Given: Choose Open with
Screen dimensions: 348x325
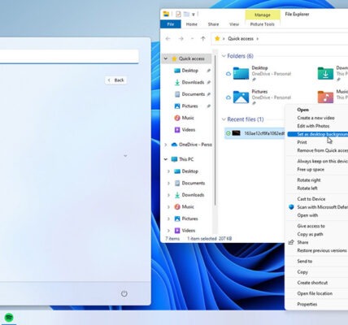Looking at the screenshot, I should pyautogui.click(x=307, y=215).
